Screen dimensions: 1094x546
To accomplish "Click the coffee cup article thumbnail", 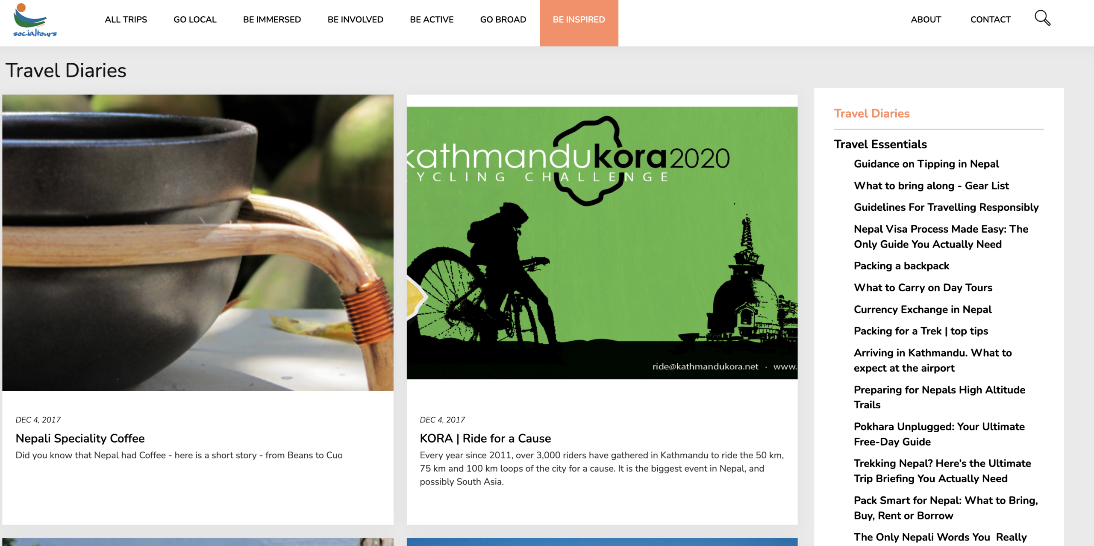I will 197,242.
